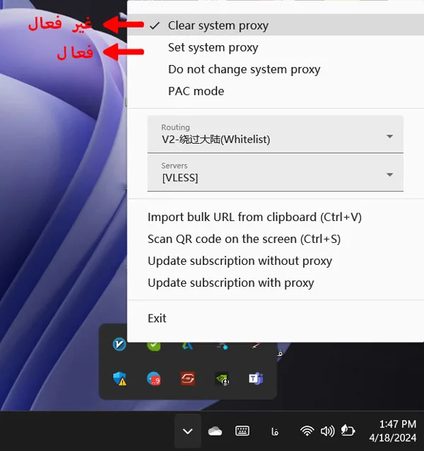Choose Do not change system proxy
Image resolution: width=424 pixels, height=451 pixels.
(x=244, y=69)
